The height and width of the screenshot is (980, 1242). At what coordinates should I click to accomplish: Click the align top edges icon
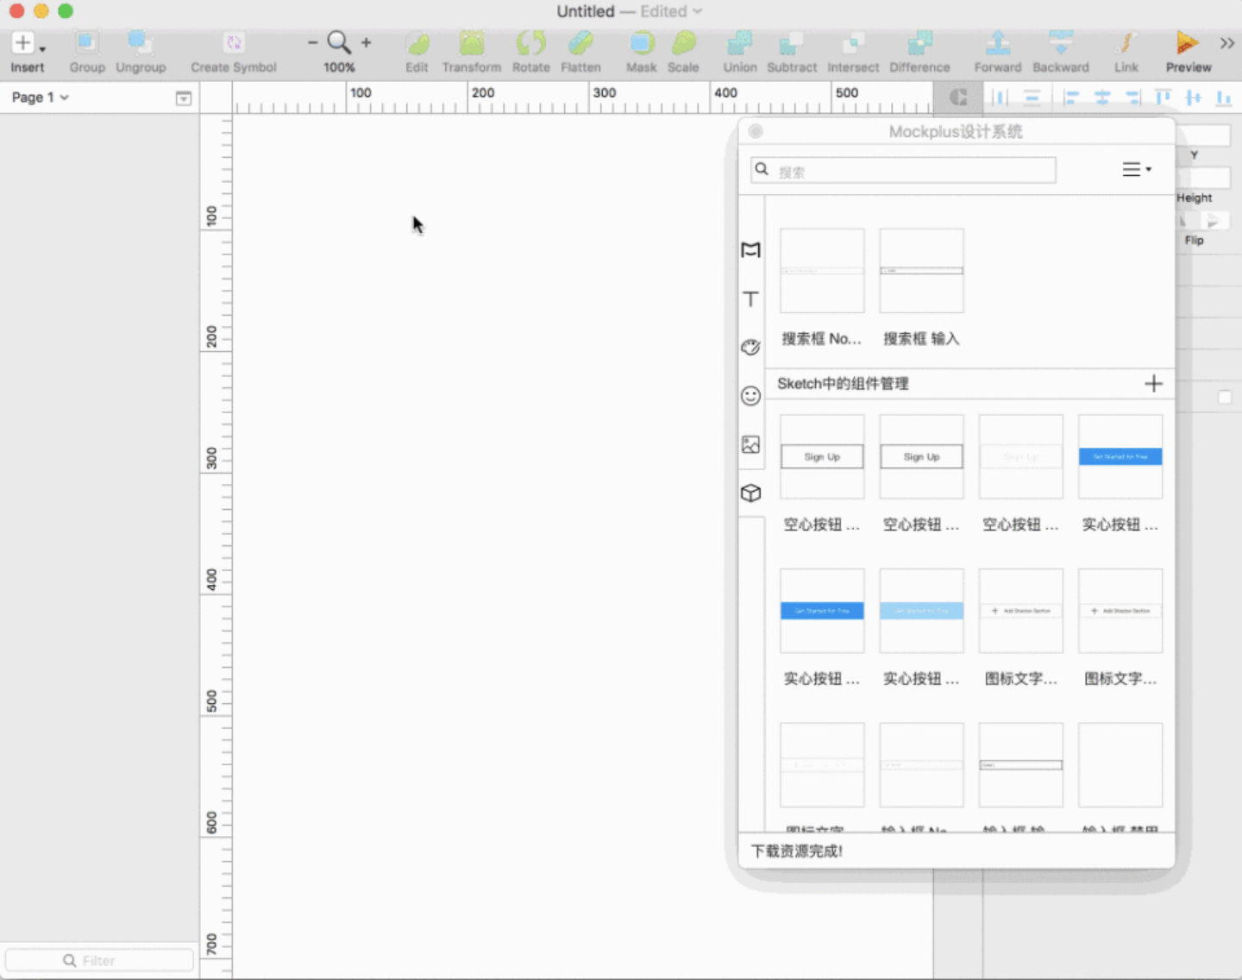click(1164, 97)
